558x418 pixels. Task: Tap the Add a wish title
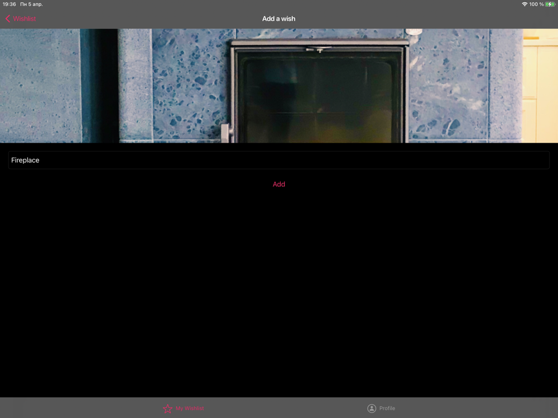coord(278,18)
